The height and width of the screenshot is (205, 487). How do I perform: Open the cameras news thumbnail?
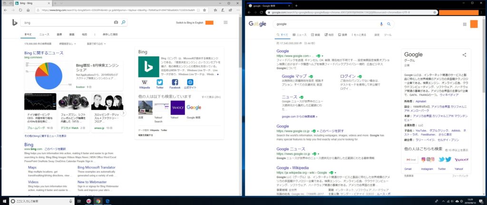[x=74, y=102]
